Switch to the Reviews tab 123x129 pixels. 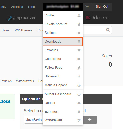click(6, 81)
